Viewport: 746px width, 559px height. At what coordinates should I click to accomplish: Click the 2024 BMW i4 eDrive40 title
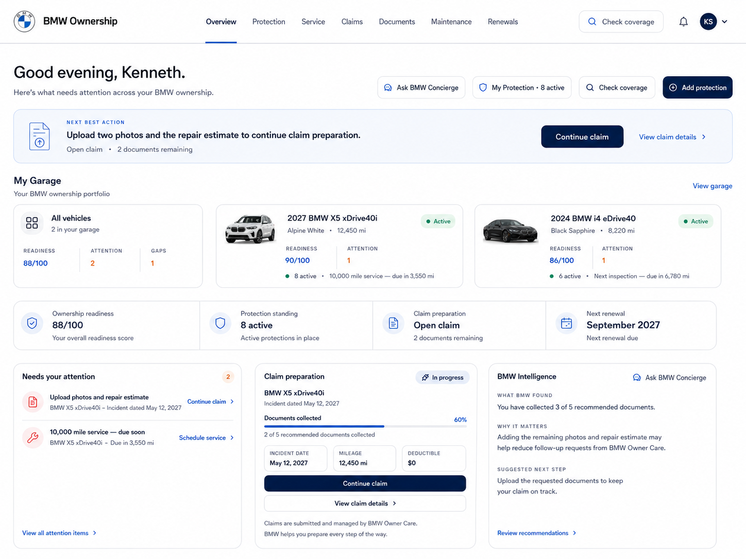coord(593,218)
